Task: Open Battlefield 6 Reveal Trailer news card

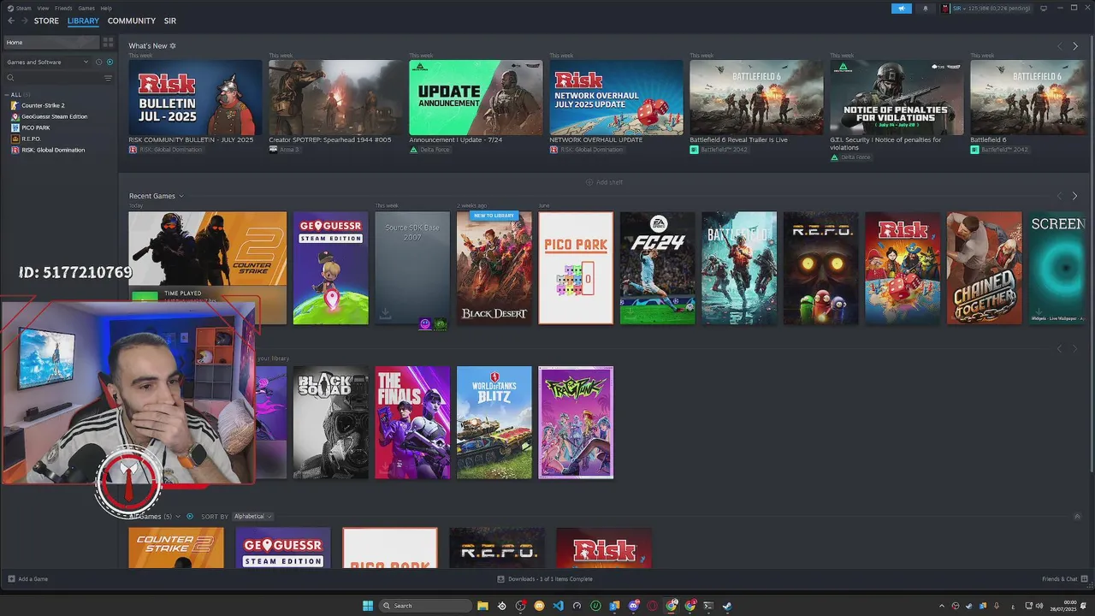Action: pyautogui.click(x=756, y=98)
